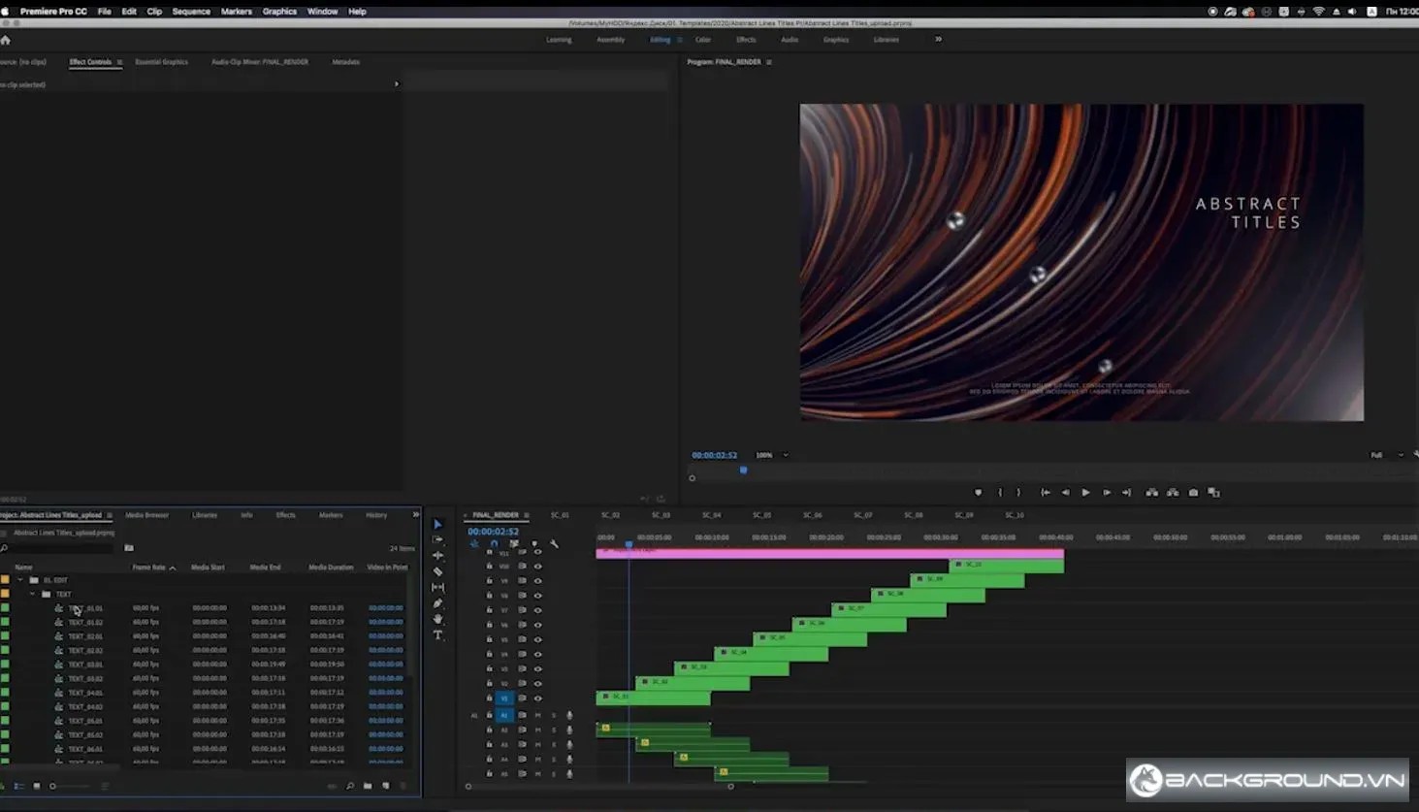Screen dimensions: 1419x812
Task: Mark Out point in Program monitor
Action: click(x=1018, y=493)
